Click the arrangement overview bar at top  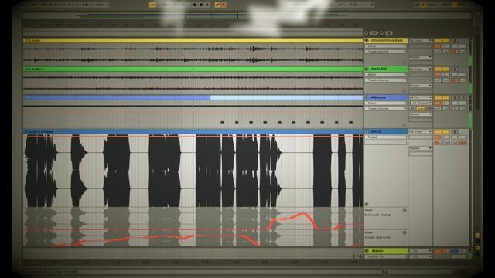247,15
